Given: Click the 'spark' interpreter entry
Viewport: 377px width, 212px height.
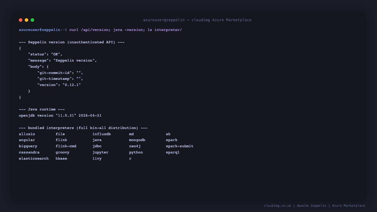Looking at the screenshot, I should click(x=171, y=140).
